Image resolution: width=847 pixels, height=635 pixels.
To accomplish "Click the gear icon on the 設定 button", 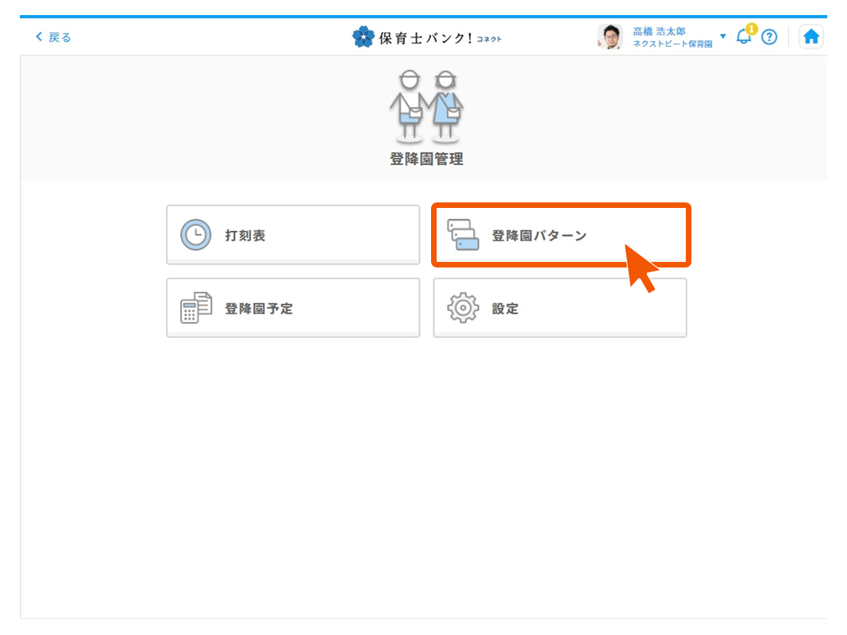I will 464,307.
